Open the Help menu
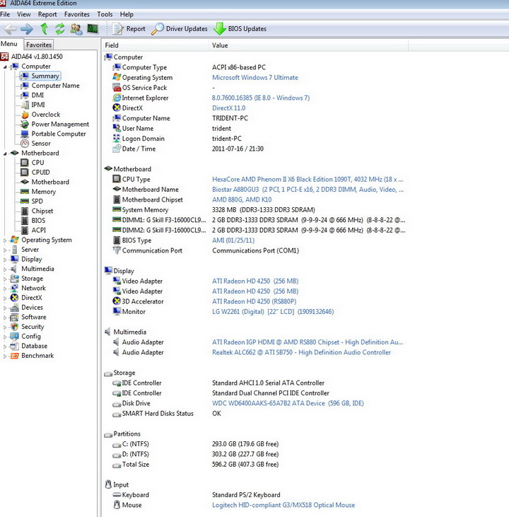Screen dimensions: 509x517 point(127,14)
